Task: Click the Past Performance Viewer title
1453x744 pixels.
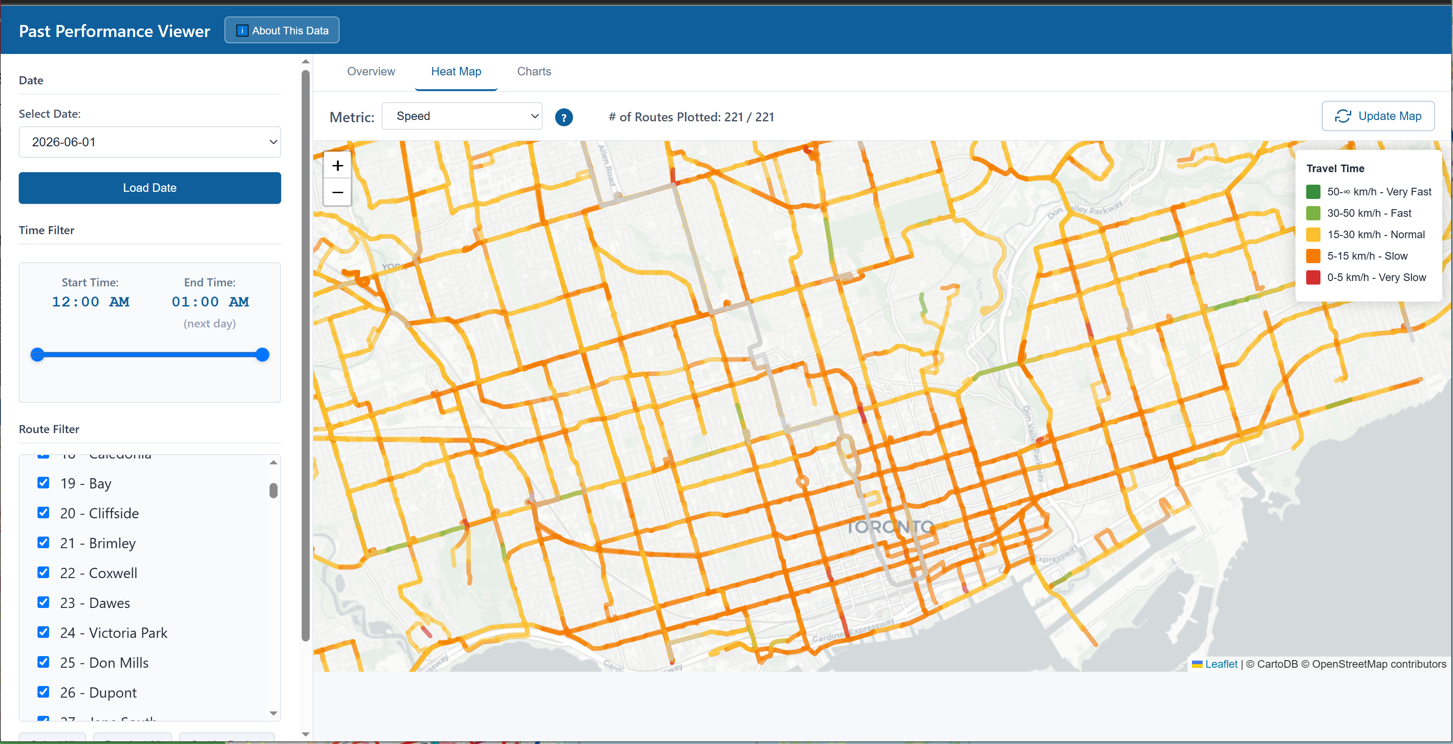Action: [x=115, y=31]
